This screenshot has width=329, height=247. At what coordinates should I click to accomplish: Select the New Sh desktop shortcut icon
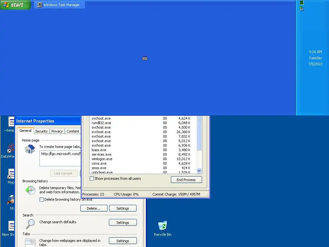[x=8, y=229]
